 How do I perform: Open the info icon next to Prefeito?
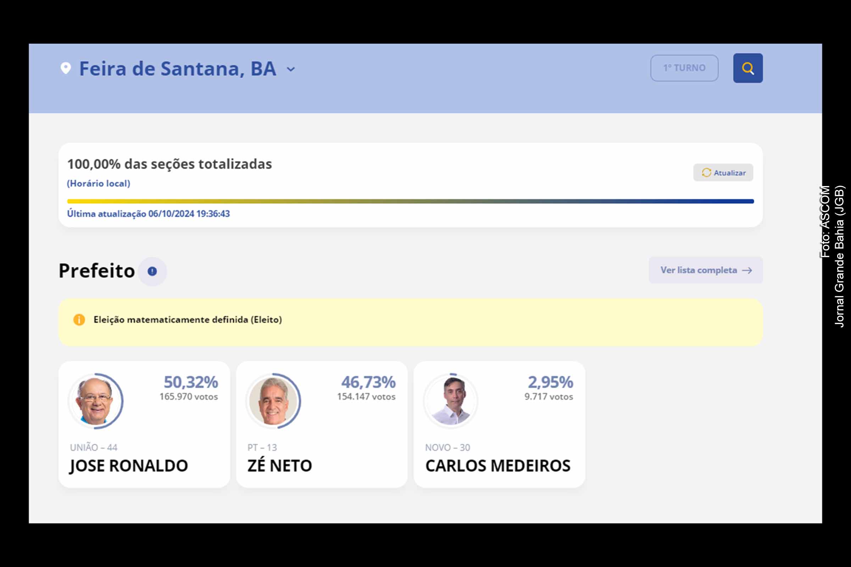pos(151,271)
